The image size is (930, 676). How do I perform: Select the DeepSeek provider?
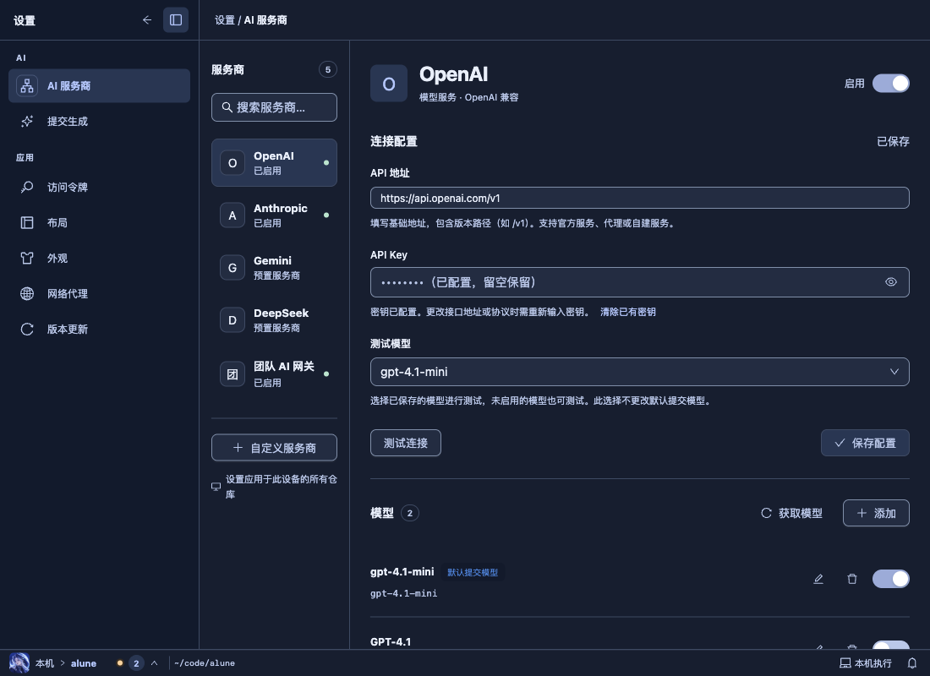(x=274, y=320)
